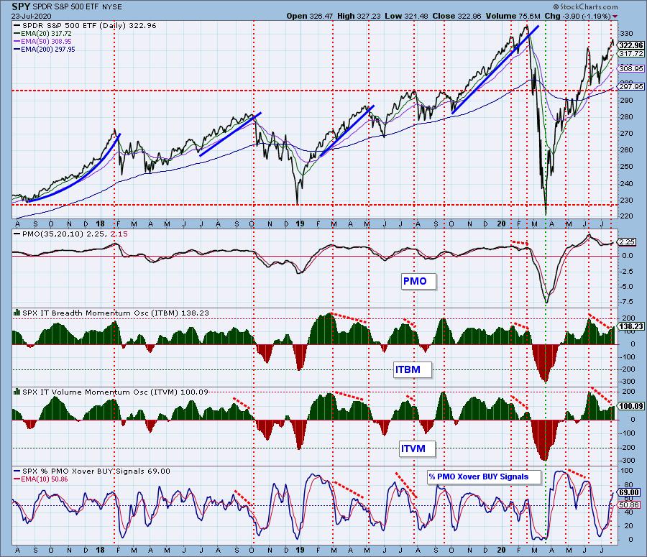This screenshot has width=647, height=557.
Task: Click the 317.72 price tag on the right axis
Action: [631, 54]
